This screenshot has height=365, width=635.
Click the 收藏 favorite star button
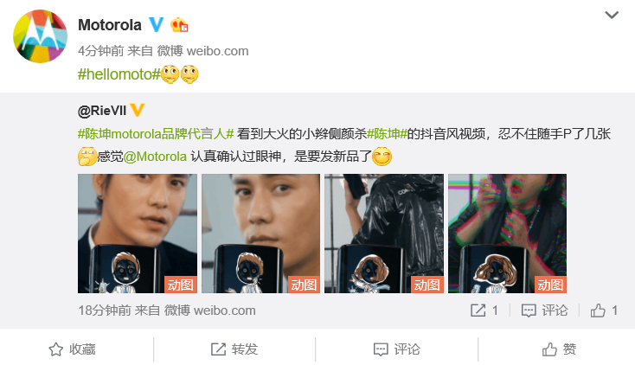pyautogui.click(x=72, y=349)
